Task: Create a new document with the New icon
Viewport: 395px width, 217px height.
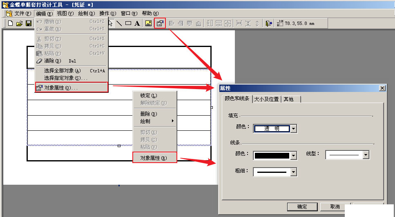Action: pyautogui.click(x=10, y=23)
